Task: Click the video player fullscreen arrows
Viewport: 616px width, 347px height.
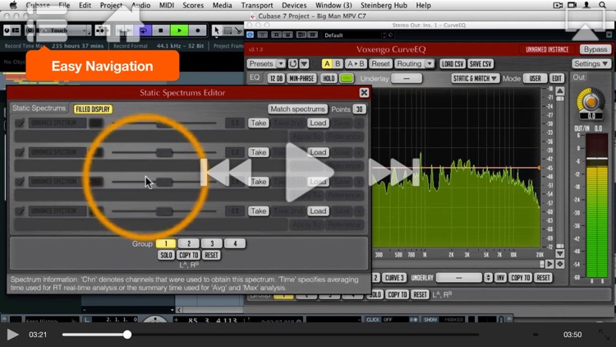Action: (604, 335)
